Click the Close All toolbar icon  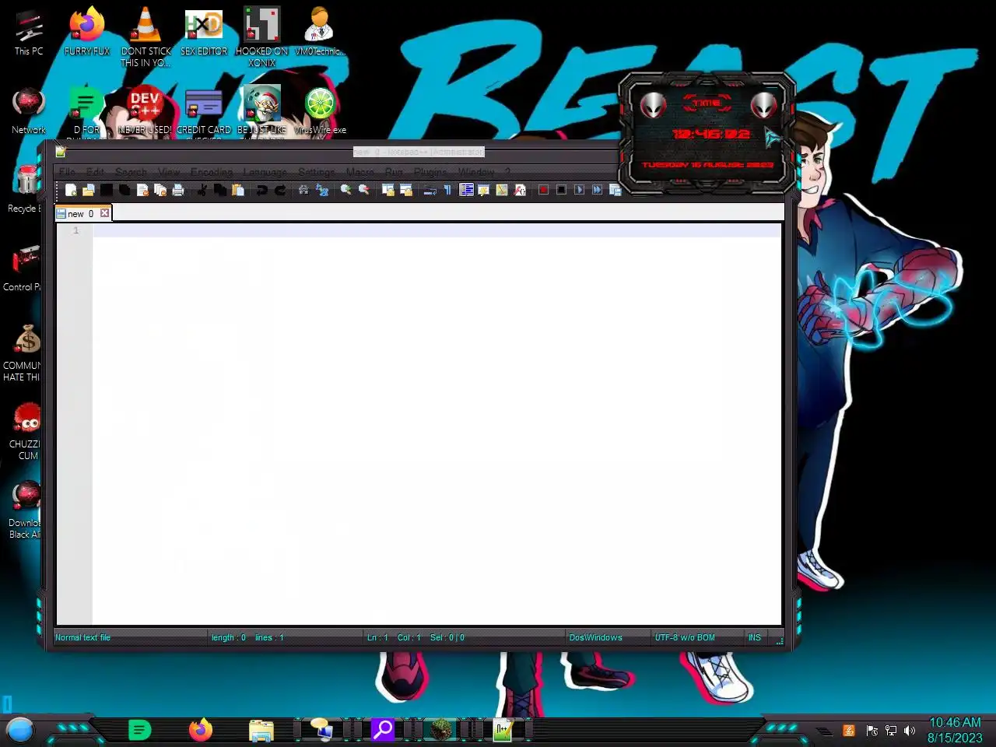160,190
